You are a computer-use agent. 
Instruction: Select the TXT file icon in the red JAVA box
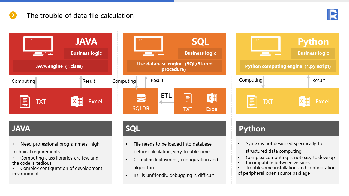[25, 101]
